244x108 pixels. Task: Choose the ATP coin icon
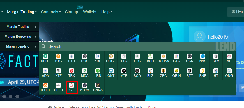124,71
